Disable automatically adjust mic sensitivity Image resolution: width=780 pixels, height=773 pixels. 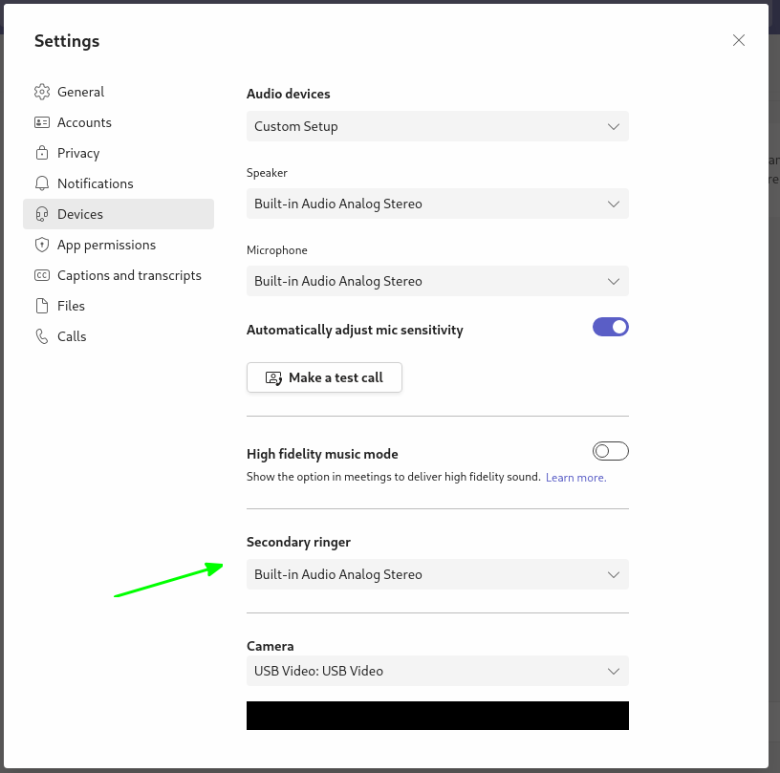(611, 327)
